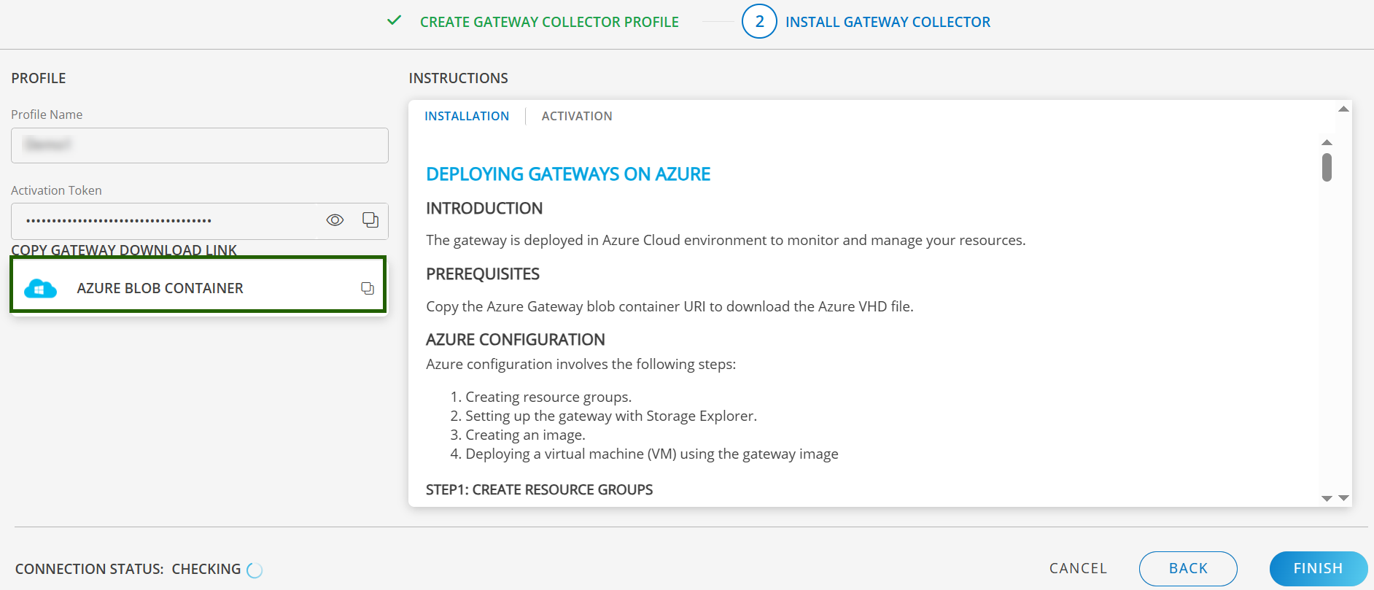Click the Azure cloud icon
The image size is (1374, 590).
(x=40, y=289)
